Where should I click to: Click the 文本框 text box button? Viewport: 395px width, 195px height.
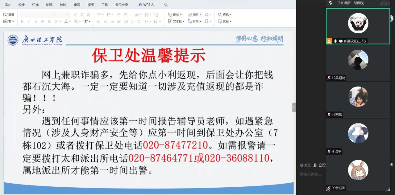click(176, 21)
